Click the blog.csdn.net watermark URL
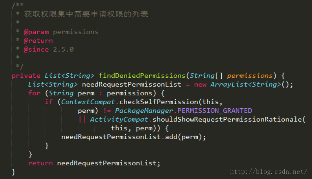 point(268,172)
